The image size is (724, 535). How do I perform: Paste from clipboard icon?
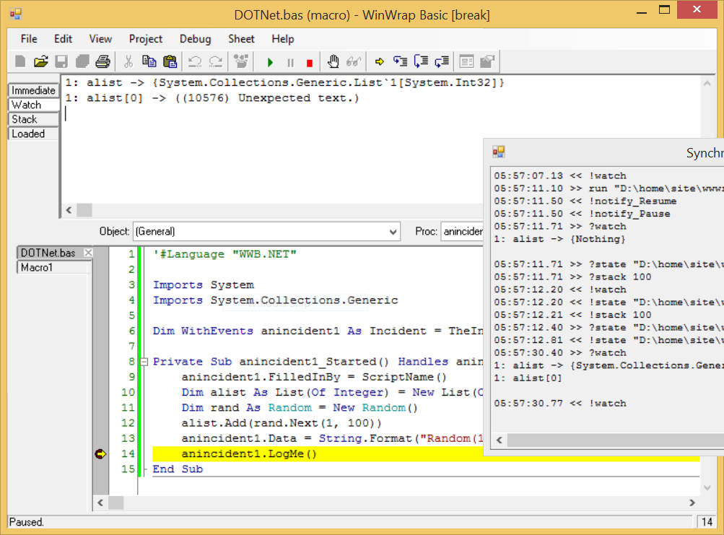click(170, 61)
